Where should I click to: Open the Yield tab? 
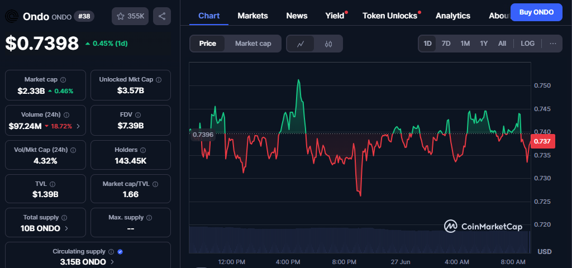pos(335,16)
